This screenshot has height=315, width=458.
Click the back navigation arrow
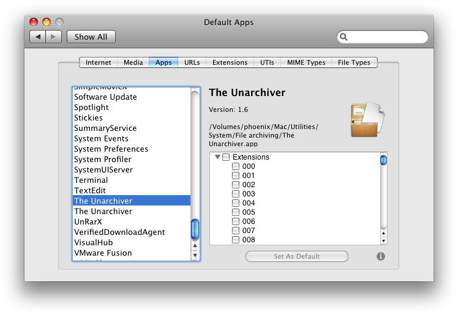38,37
